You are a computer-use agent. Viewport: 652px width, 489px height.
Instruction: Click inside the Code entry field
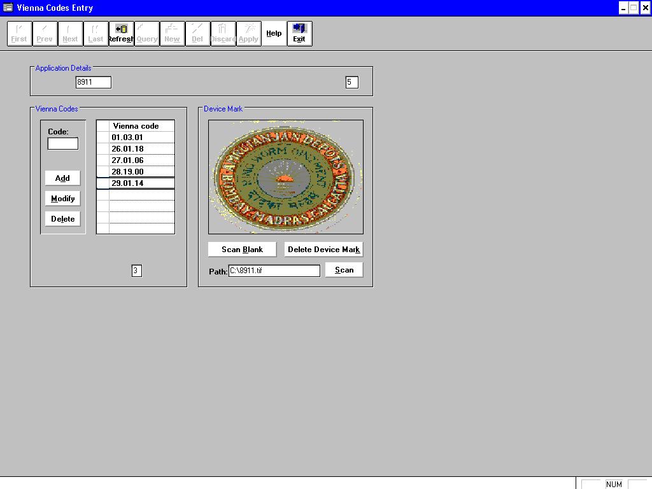pyautogui.click(x=62, y=143)
